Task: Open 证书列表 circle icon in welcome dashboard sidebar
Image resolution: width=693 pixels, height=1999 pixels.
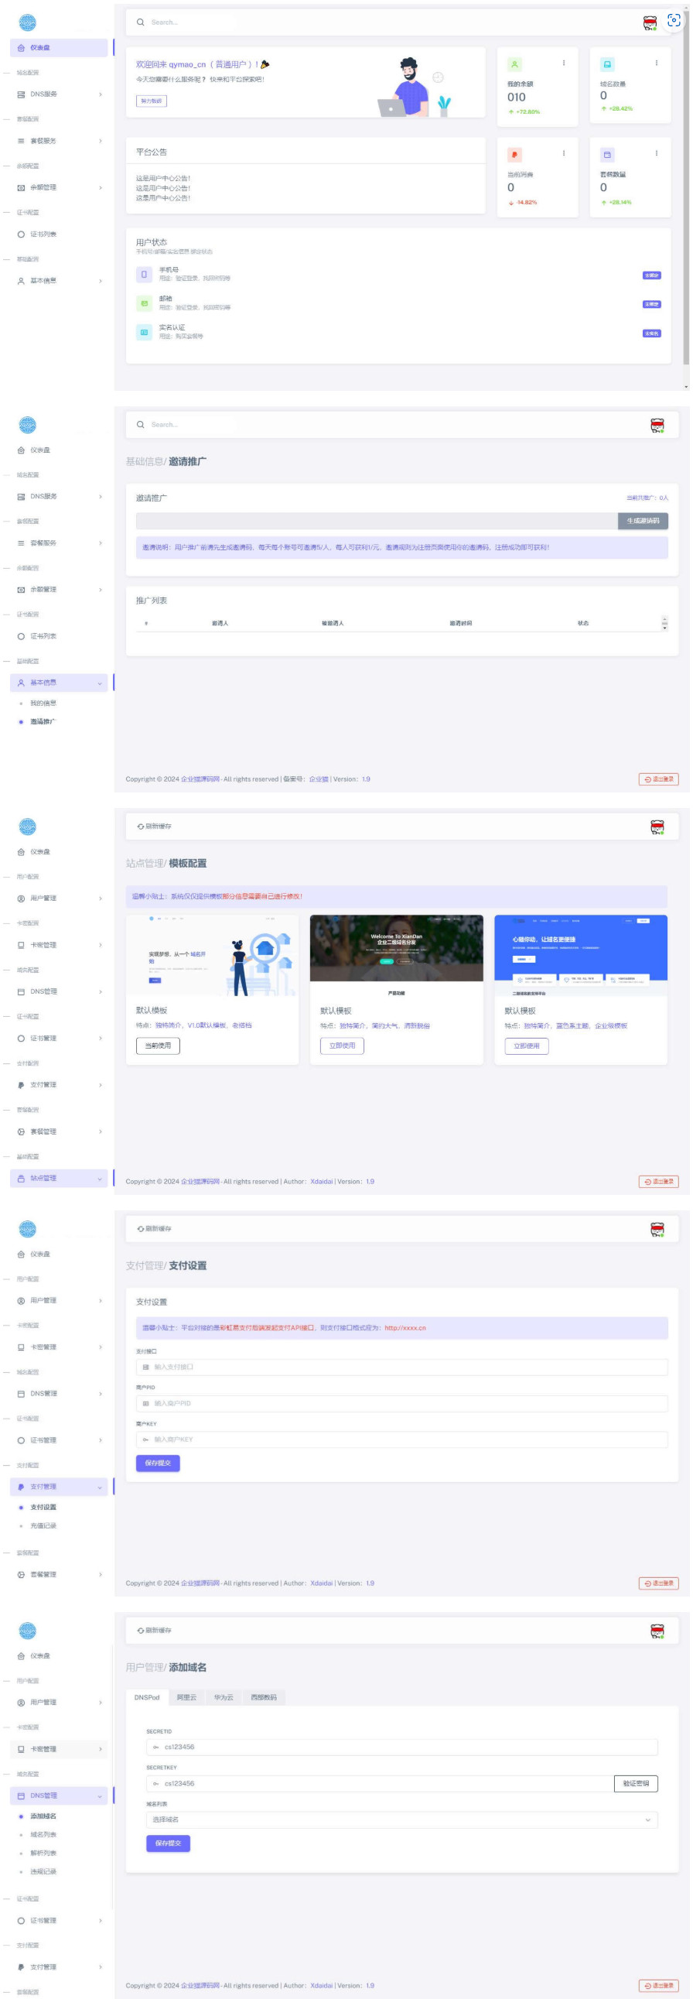Action: tap(21, 234)
